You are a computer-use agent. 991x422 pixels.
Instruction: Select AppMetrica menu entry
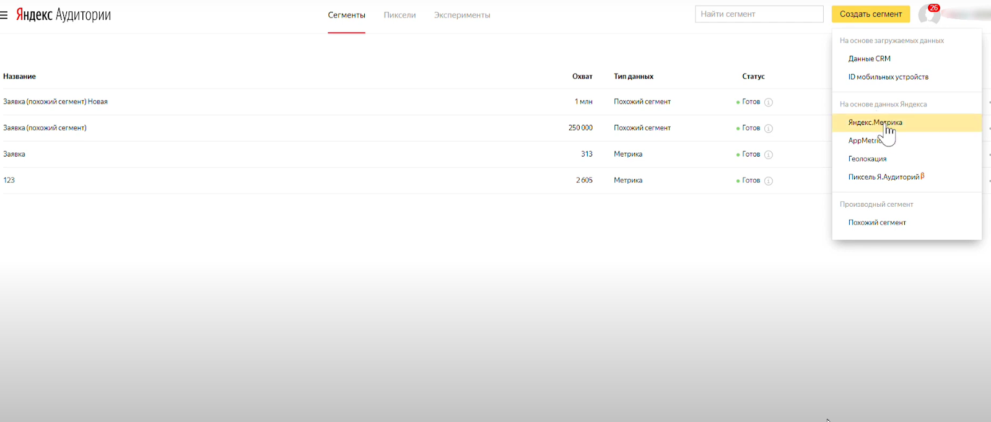click(x=865, y=140)
